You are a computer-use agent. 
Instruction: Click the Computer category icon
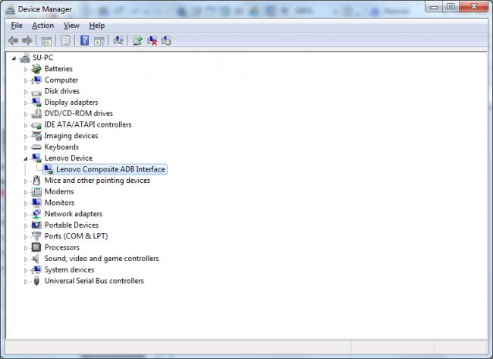36,80
